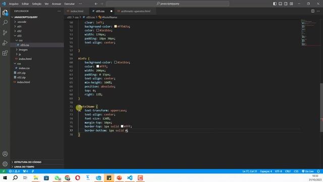The width and height of the screenshot is (323, 182).
Task: Click the remote window status bar icon
Action: pyautogui.click(x=4, y=171)
